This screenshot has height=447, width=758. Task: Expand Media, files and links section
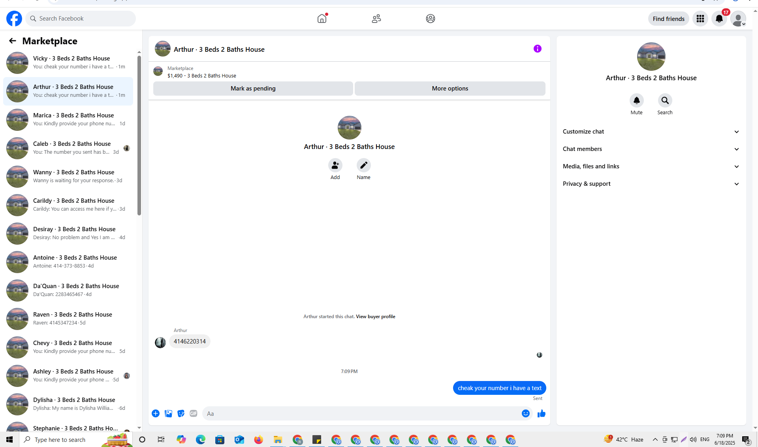(651, 166)
